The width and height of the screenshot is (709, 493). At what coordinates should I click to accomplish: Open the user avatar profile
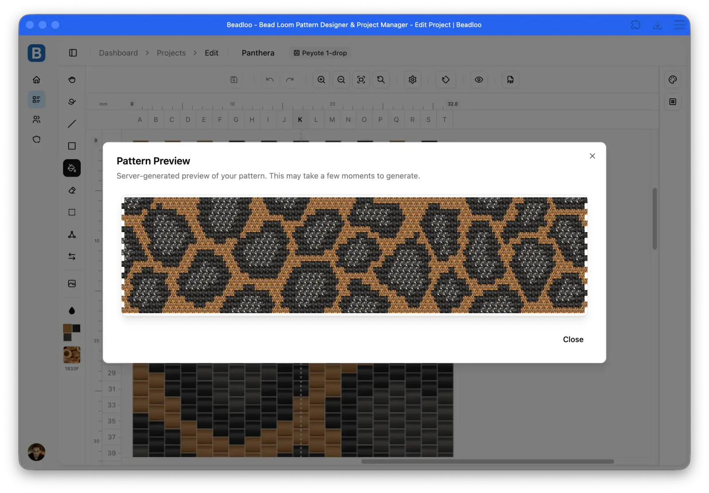click(x=36, y=452)
